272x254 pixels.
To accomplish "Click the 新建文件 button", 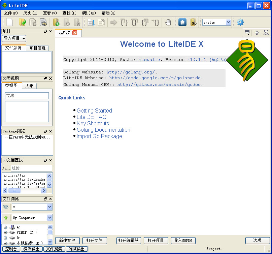I will point(67,241).
